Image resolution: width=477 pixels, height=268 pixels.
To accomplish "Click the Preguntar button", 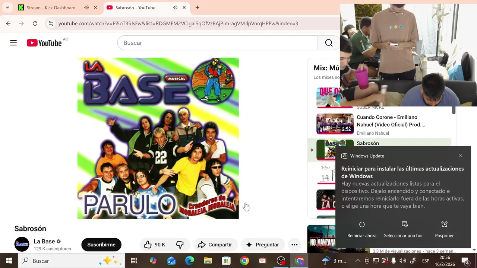I will [x=262, y=245].
